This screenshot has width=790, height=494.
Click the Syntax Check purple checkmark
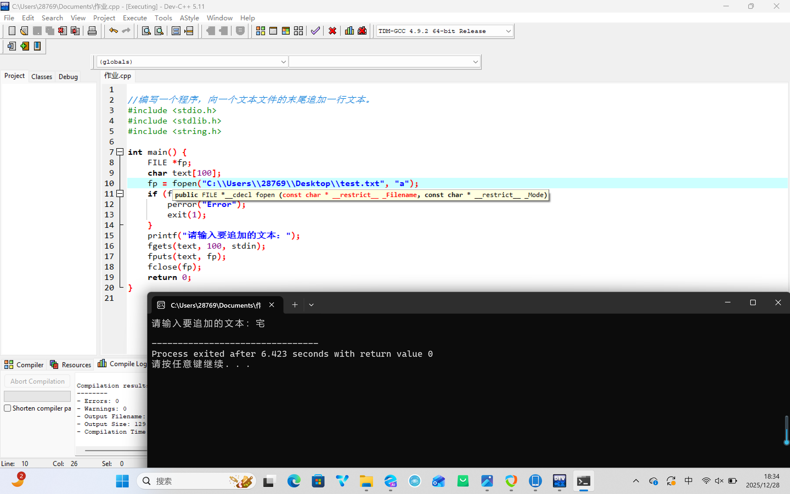315,31
